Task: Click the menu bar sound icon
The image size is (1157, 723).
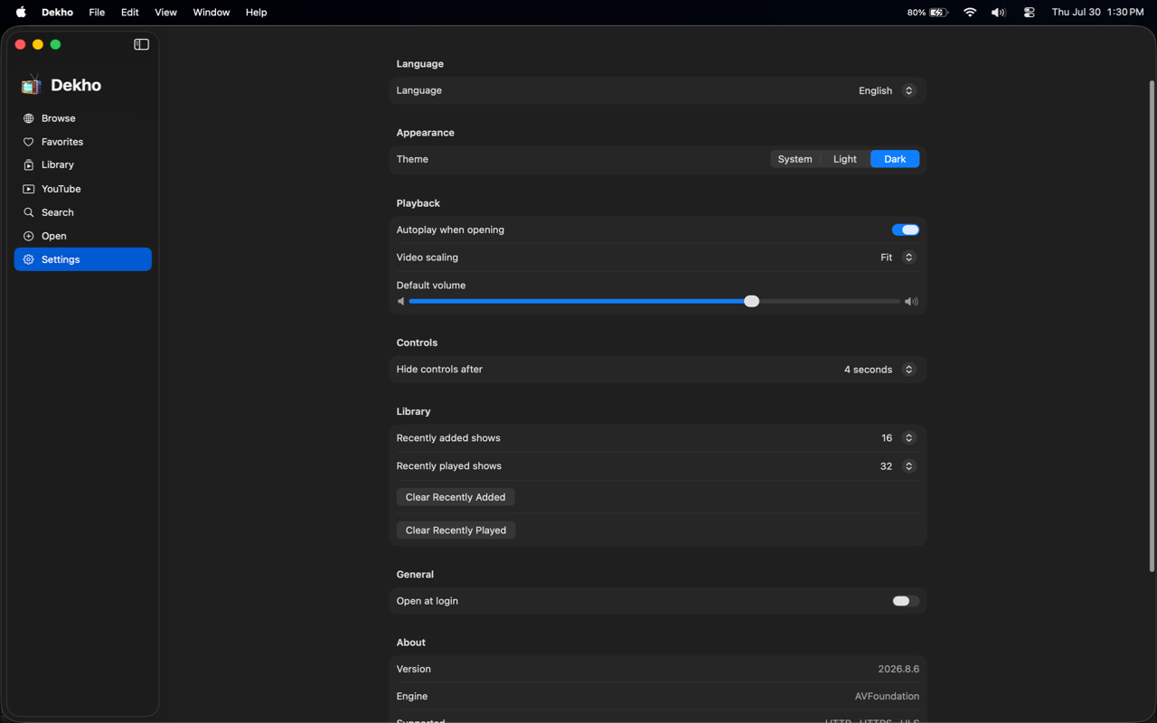Action: pos(999,13)
